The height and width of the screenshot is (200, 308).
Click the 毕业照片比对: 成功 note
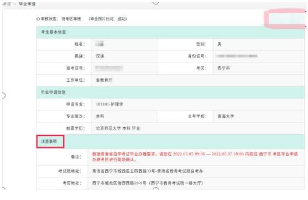coord(108,19)
